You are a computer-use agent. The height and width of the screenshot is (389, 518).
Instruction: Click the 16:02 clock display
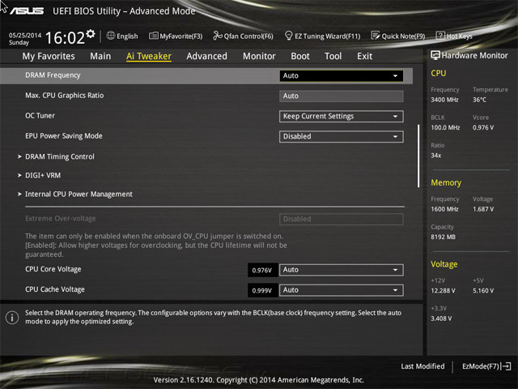point(65,38)
